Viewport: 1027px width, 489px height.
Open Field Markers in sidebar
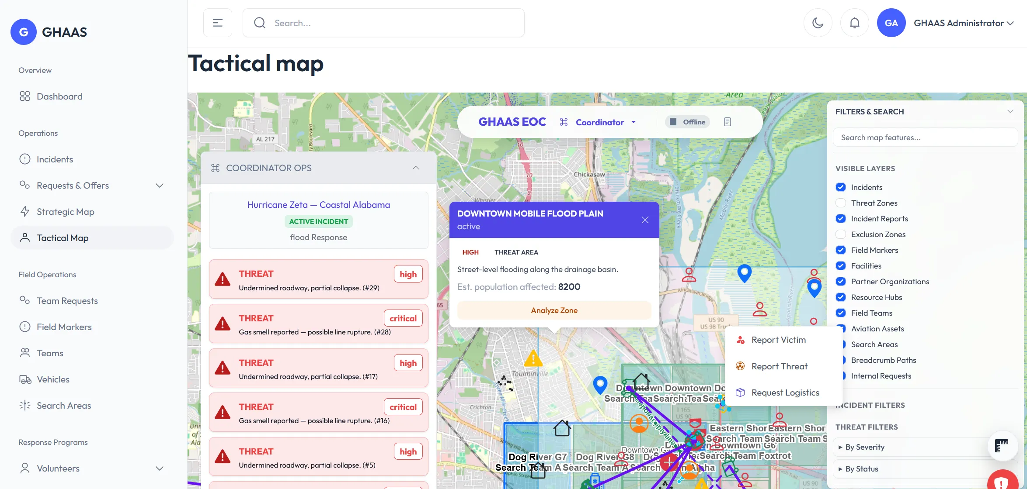[92, 327]
